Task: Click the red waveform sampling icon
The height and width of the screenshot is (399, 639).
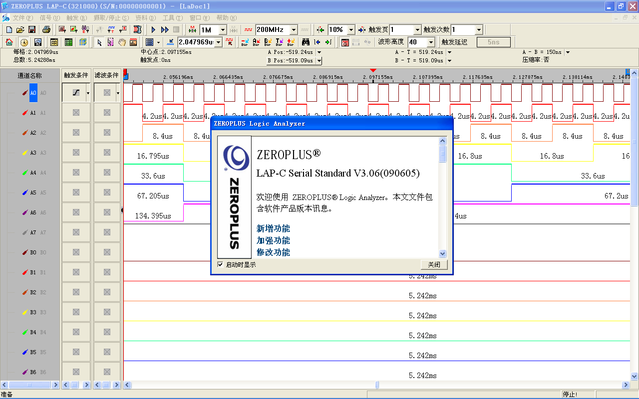Action: click(x=248, y=30)
